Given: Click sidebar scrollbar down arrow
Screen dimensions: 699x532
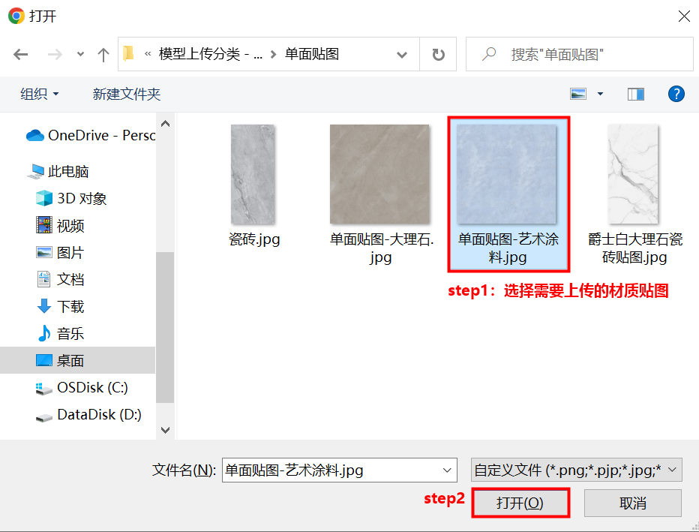Looking at the screenshot, I should (x=165, y=430).
